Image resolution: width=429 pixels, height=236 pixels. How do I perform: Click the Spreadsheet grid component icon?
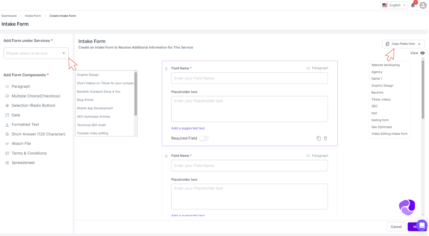pos(7,163)
